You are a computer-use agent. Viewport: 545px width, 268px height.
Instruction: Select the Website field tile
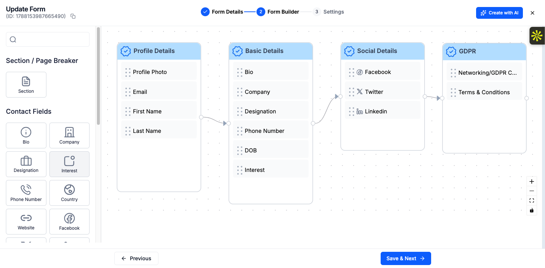26,222
